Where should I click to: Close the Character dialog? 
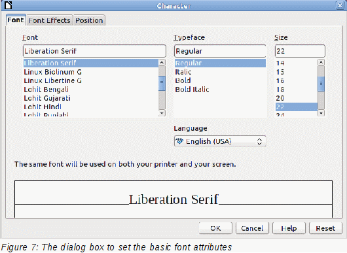340,5
